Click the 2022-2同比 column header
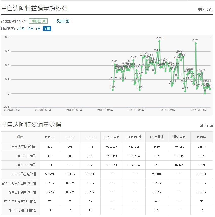Image resolution: width=215 pixels, height=217 pixels. [x=112, y=137]
